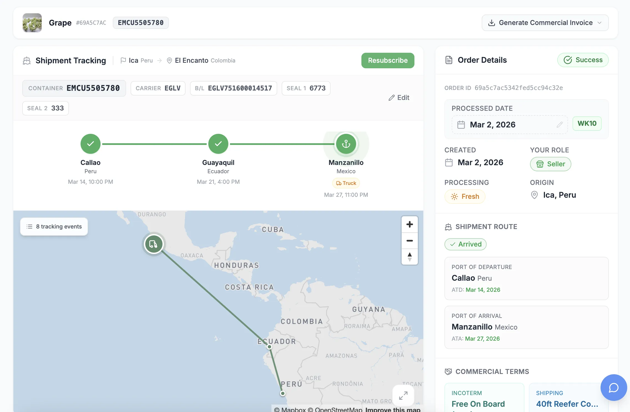Click the calendar icon in Processed Date field

pos(461,125)
